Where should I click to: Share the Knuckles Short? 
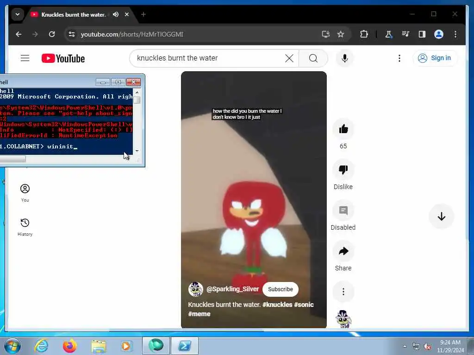343,251
